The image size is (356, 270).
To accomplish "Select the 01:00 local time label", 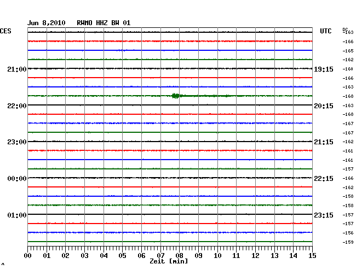I will tap(17, 215).
